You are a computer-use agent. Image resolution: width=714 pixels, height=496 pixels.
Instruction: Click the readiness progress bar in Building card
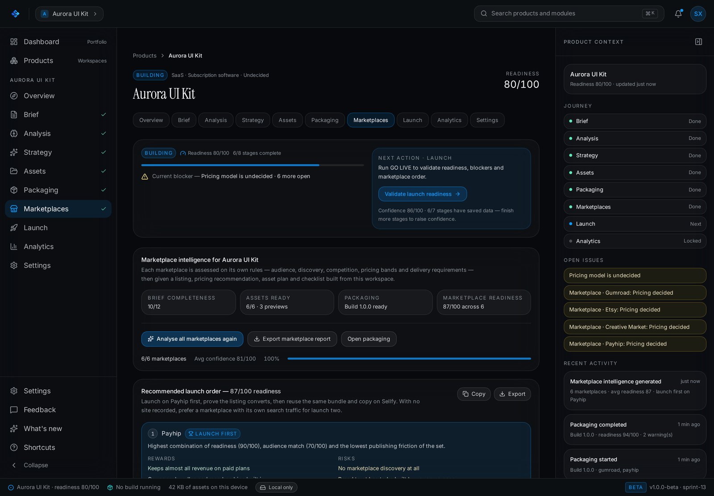(x=253, y=165)
